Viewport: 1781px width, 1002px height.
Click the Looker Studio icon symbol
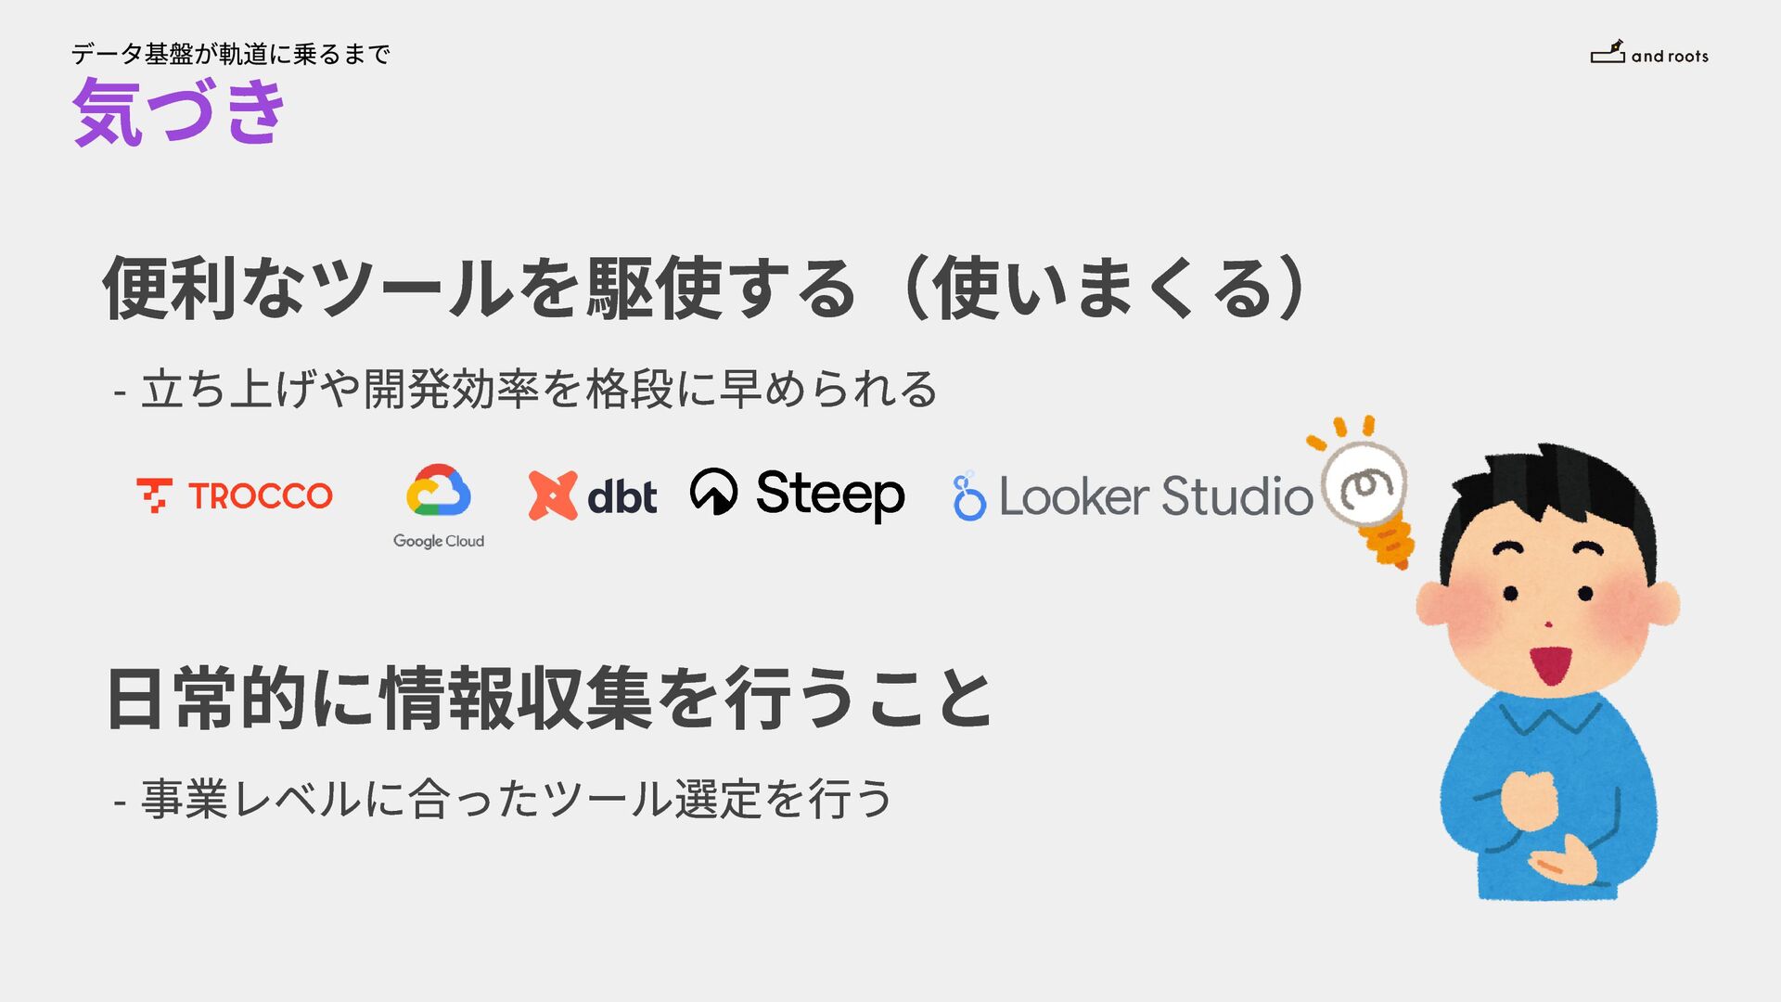click(x=969, y=495)
